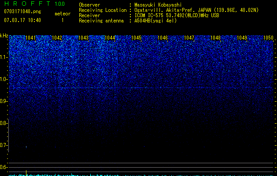The height and width of the screenshot is (176, 277).
Task: Click the 1047 time marker
Action: 189,38
